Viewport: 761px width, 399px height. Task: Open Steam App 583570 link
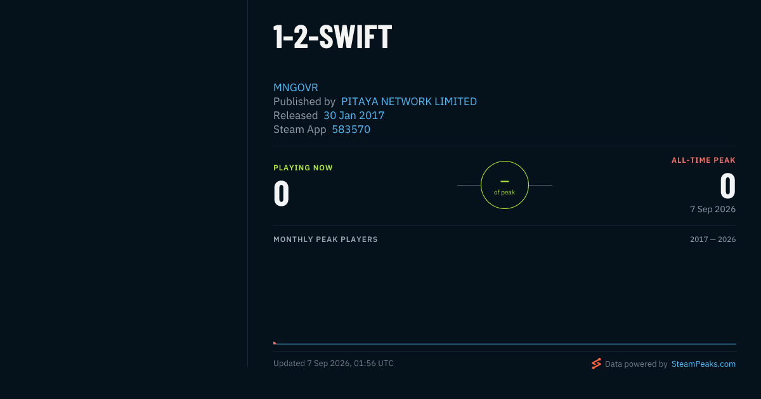tap(351, 129)
